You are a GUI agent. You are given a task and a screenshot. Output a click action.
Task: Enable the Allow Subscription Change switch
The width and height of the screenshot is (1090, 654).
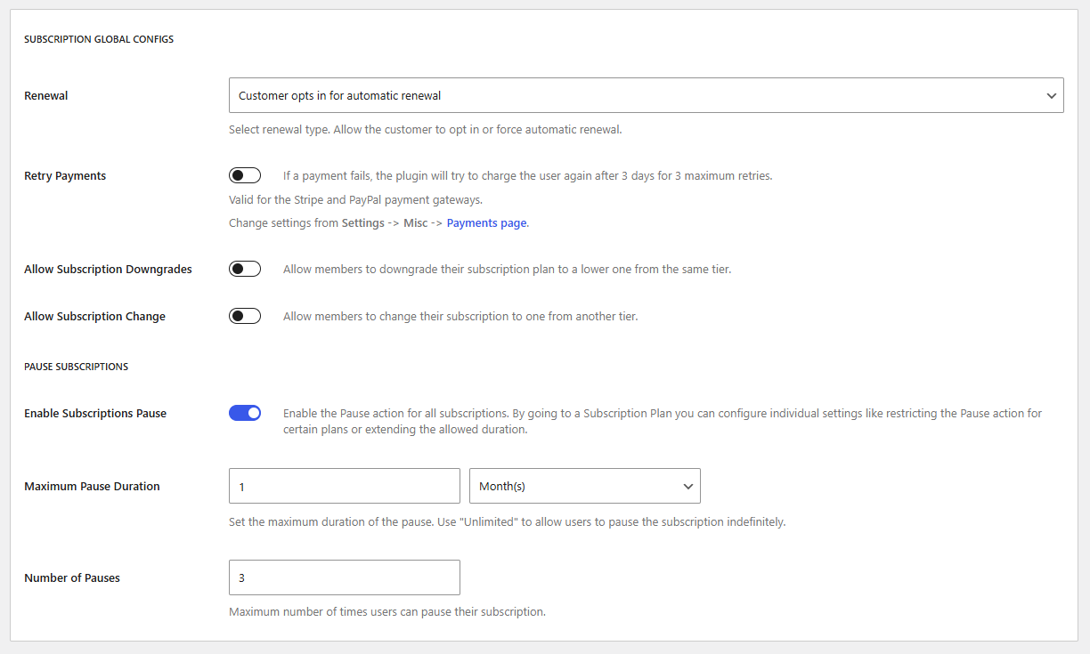click(245, 315)
